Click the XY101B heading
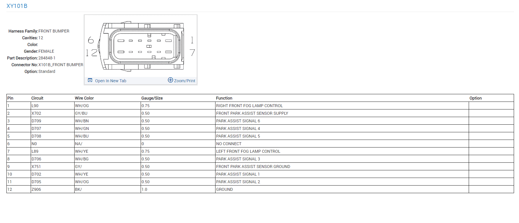The width and height of the screenshot is (519, 223). point(17,6)
